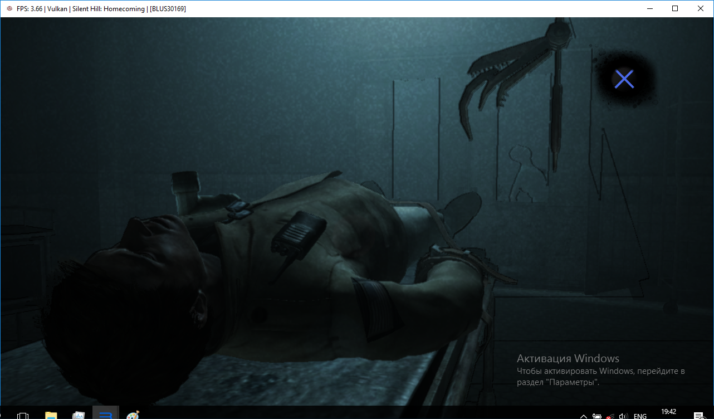Click the RPCS3 window icon in the title bar

[x=9, y=8]
